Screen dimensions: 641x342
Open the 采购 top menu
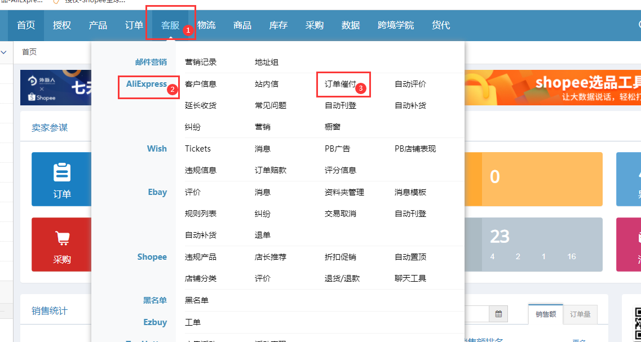click(x=315, y=25)
